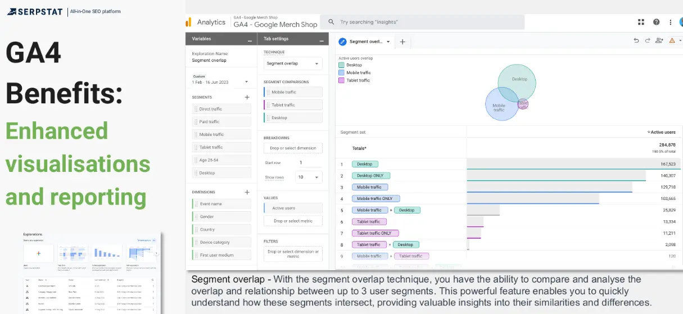Select Age 25-54 segment
Viewport: 683px width, 314px height.
pyautogui.click(x=221, y=160)
